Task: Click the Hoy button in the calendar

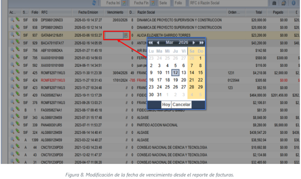Action: (x=166, y=105)
